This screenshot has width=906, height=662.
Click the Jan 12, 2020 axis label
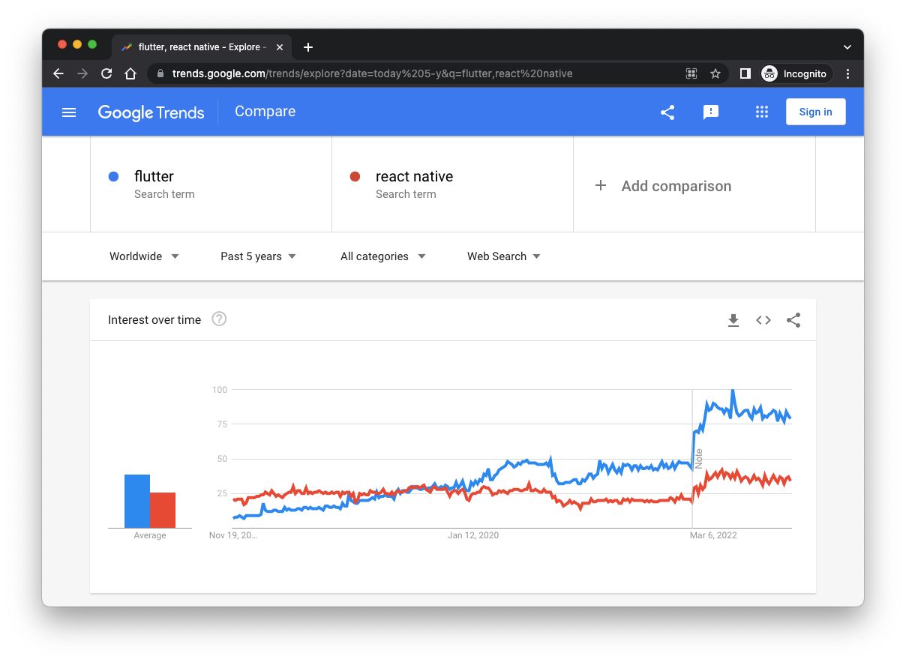(473, 535)
